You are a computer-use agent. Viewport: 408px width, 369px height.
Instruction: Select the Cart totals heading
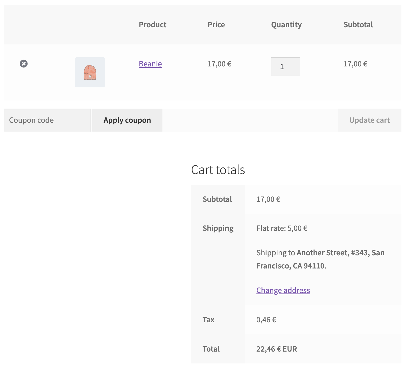click(x=218, y=170)
